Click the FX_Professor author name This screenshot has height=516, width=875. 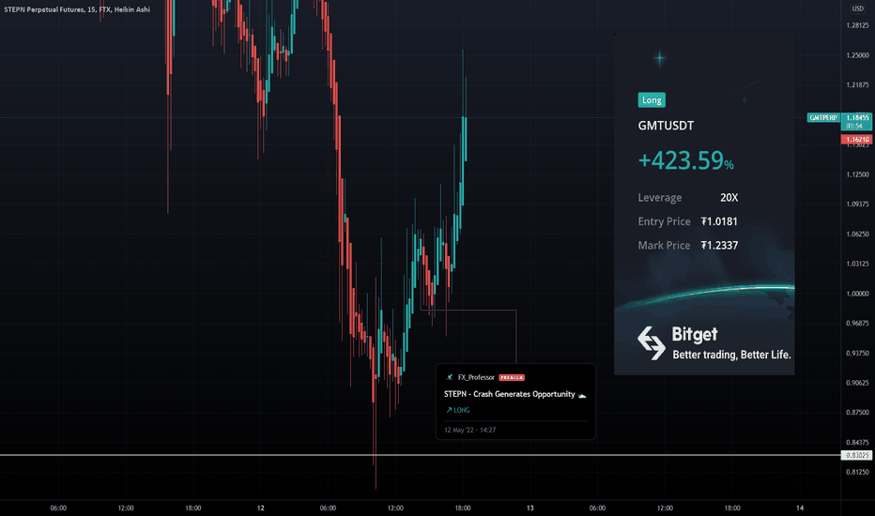[x=476, y=377]
